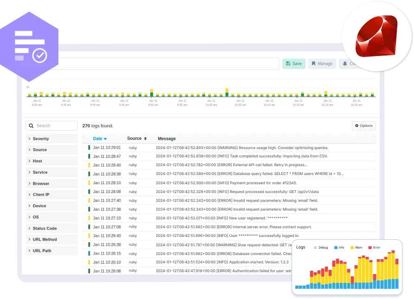Open the Jan 11 10:27:38 log row
Screen dimensions: 414x299
pyautogui.click(x=229, y=209)
